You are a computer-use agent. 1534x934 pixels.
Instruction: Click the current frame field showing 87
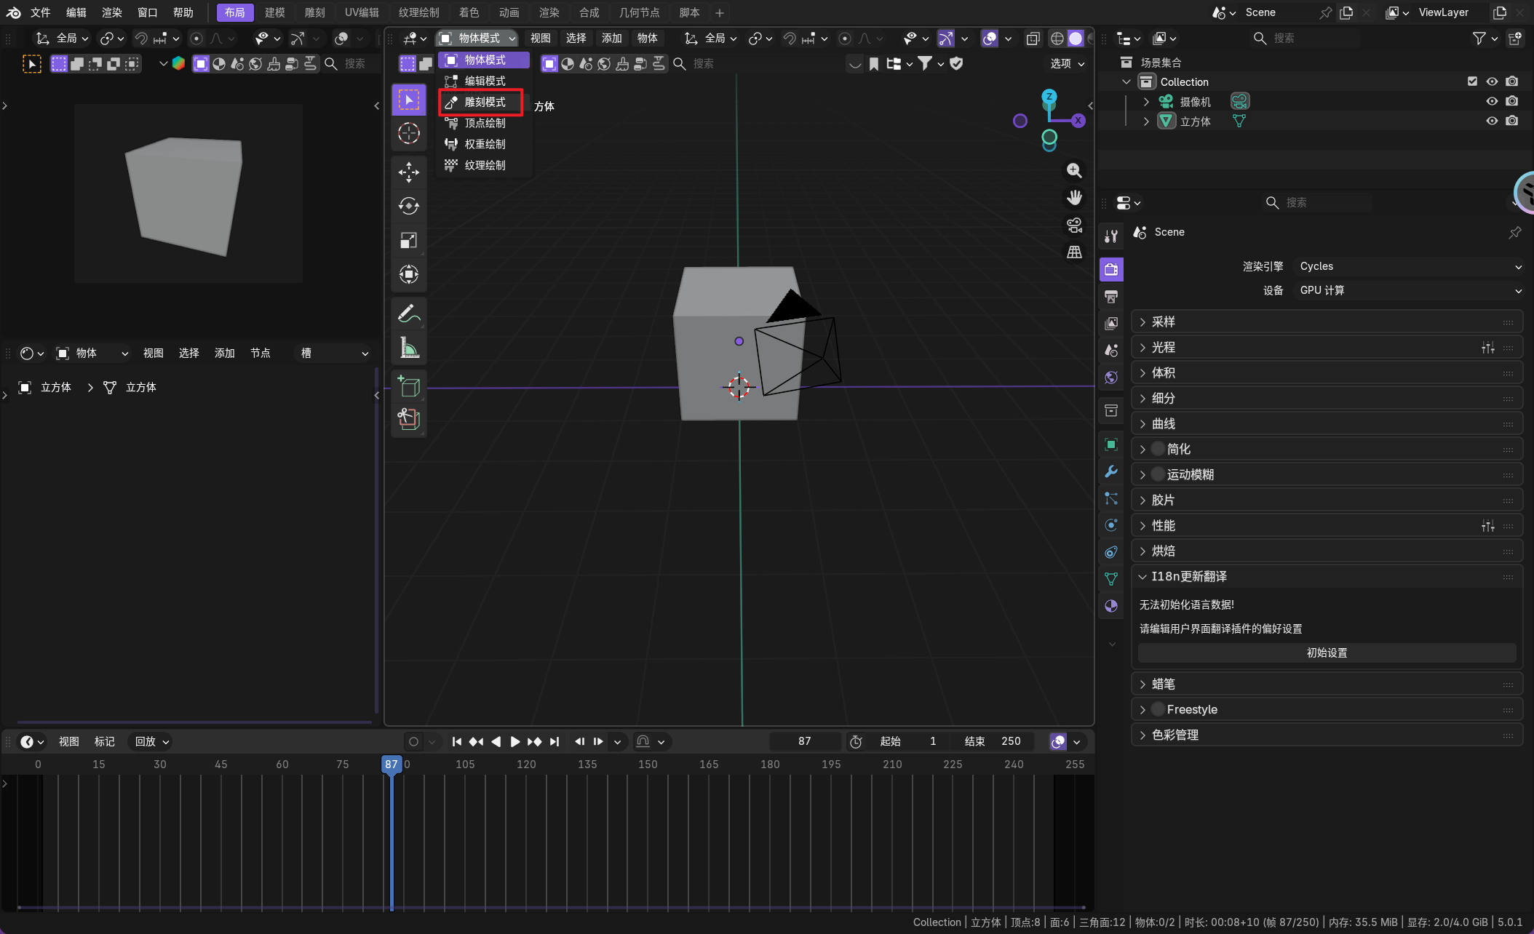804,741
